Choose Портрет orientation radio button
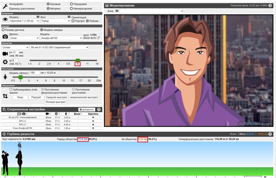Screen dimensions: 276x178 pos(73,21)
